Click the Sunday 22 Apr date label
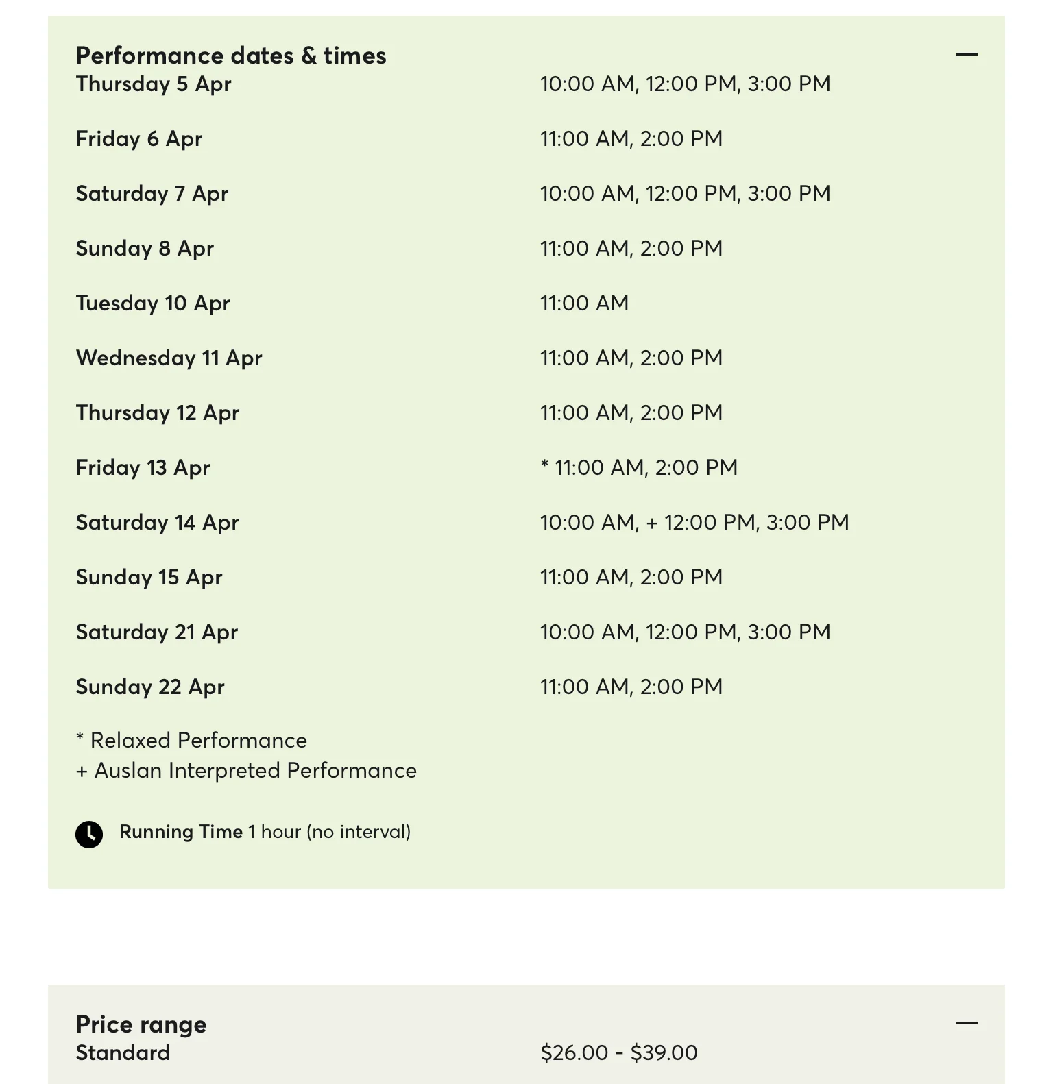Viewport: 1053px width, 1084px height. 150,687
